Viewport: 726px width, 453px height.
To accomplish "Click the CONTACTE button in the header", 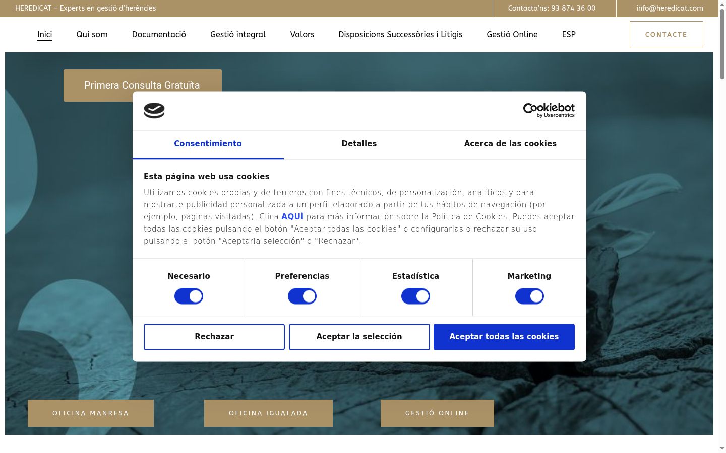I will [666, 35].
